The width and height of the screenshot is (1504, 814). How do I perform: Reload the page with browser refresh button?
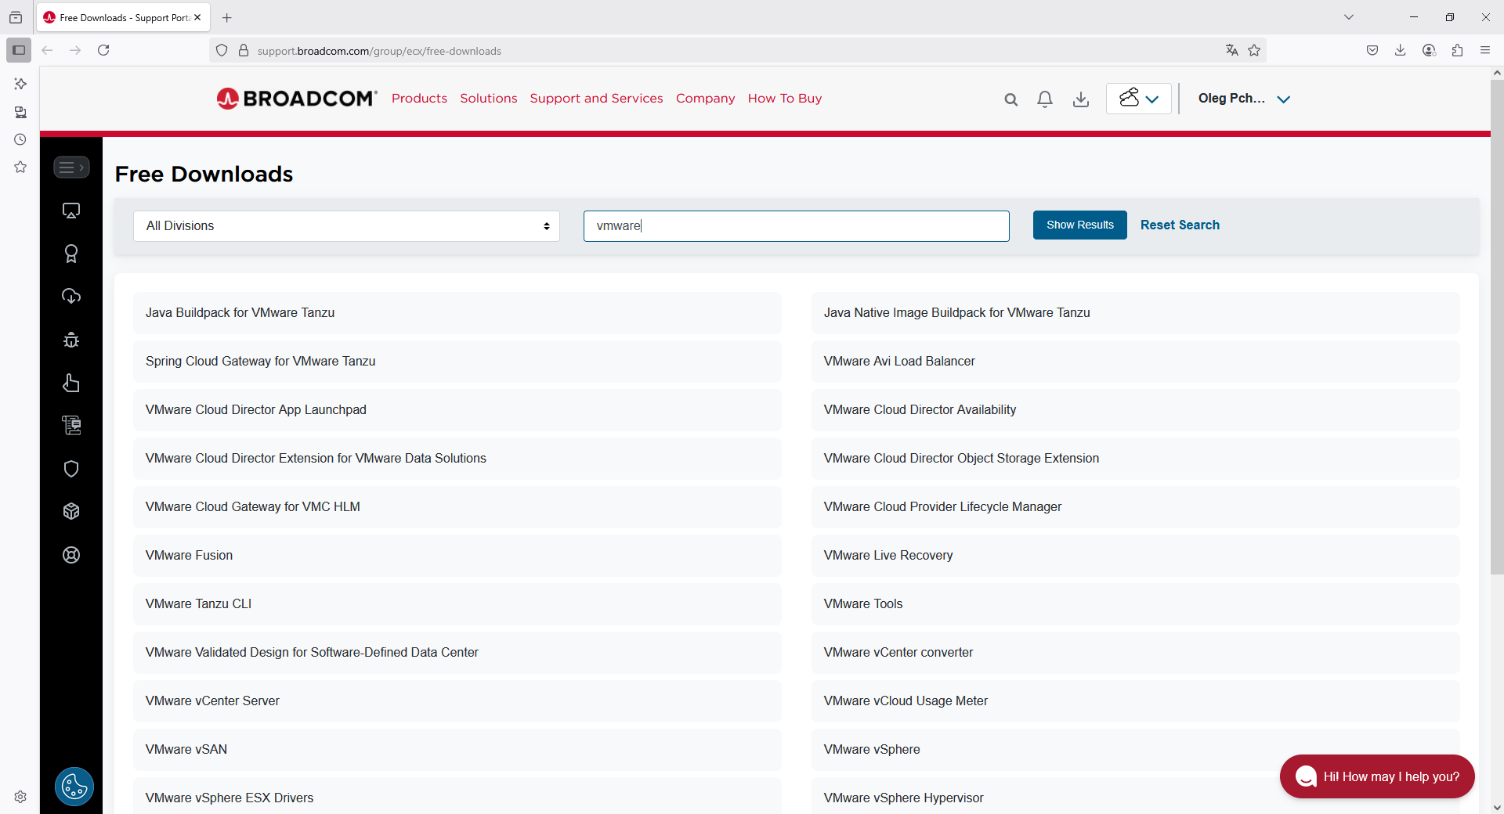coord(103,50)
